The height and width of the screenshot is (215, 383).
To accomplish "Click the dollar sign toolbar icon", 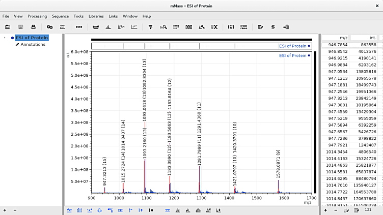I will 273,26.
